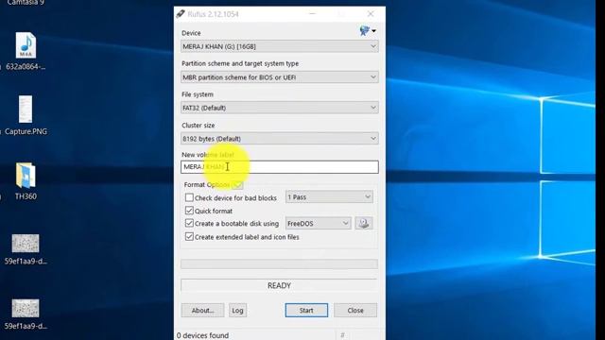Select the lower 59ef1aa9-d image thumbnail
The image size is (605, 340).
26,309
